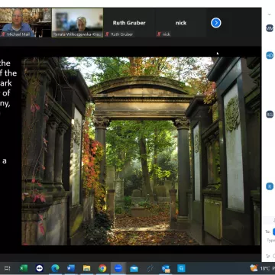Show next participants with the blue arrow
This screenshot has height=275, width=275.
(x=216, y=23)
